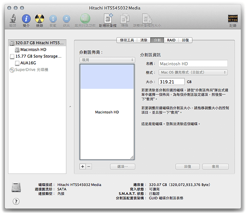Switch to the Erase (清除) tab
The width and height of the screenshot is (246, 213).
click(x=144, y=40)
